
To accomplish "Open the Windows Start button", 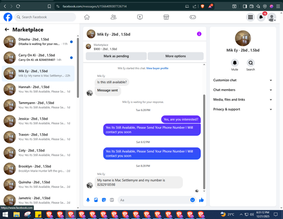I will [5, 214].
